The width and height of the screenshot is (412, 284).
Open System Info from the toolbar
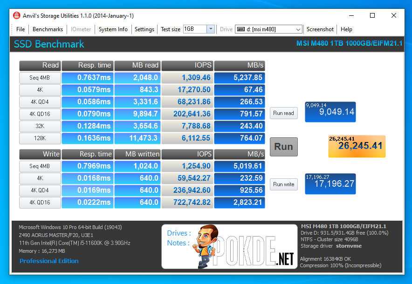[113, 29]
